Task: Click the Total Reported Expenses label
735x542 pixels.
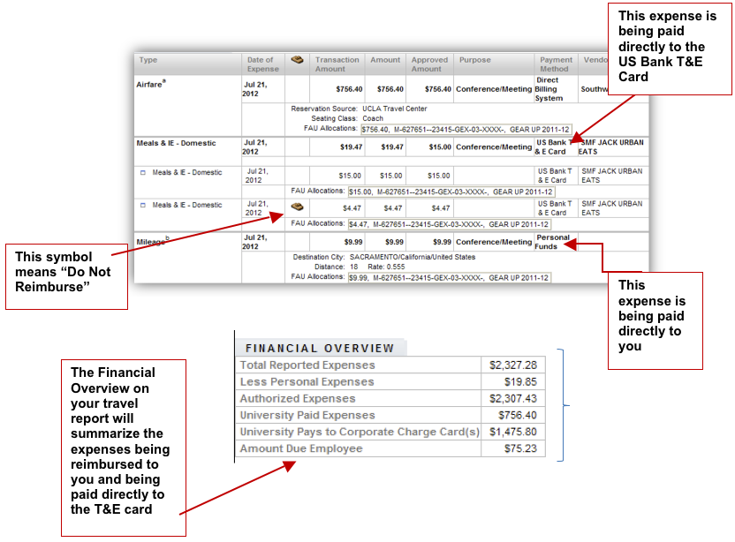Action: tap(307, 365)
